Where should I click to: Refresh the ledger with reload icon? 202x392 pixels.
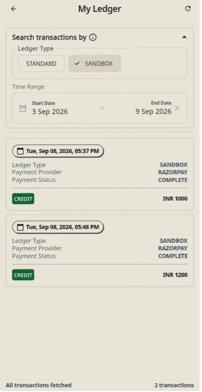tap(188, 9)
